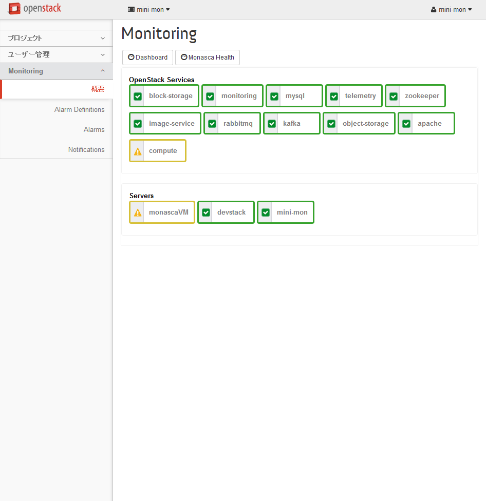Click the Monitoring page title
Viewport: 486px width, 501px height.
click(x=159, y=34)
